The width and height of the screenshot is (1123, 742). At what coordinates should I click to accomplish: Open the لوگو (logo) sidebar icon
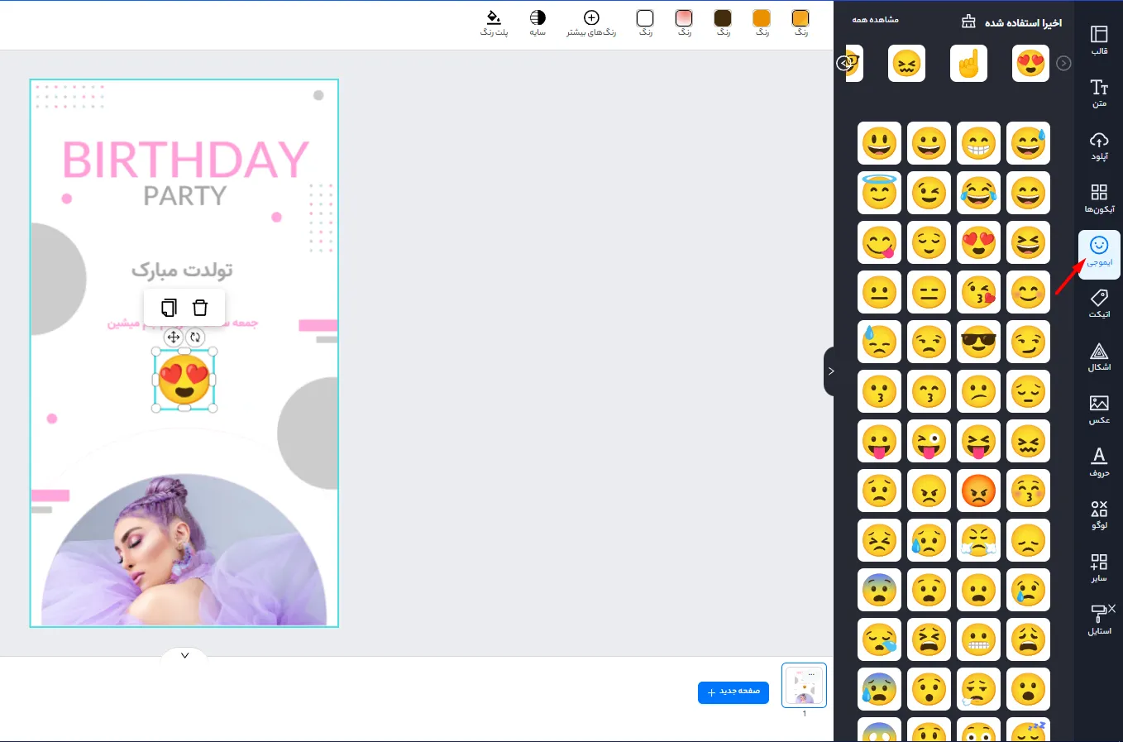click(1099, 515)
